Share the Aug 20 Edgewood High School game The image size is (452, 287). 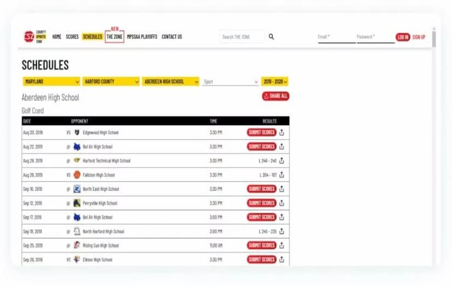[282, 132]
